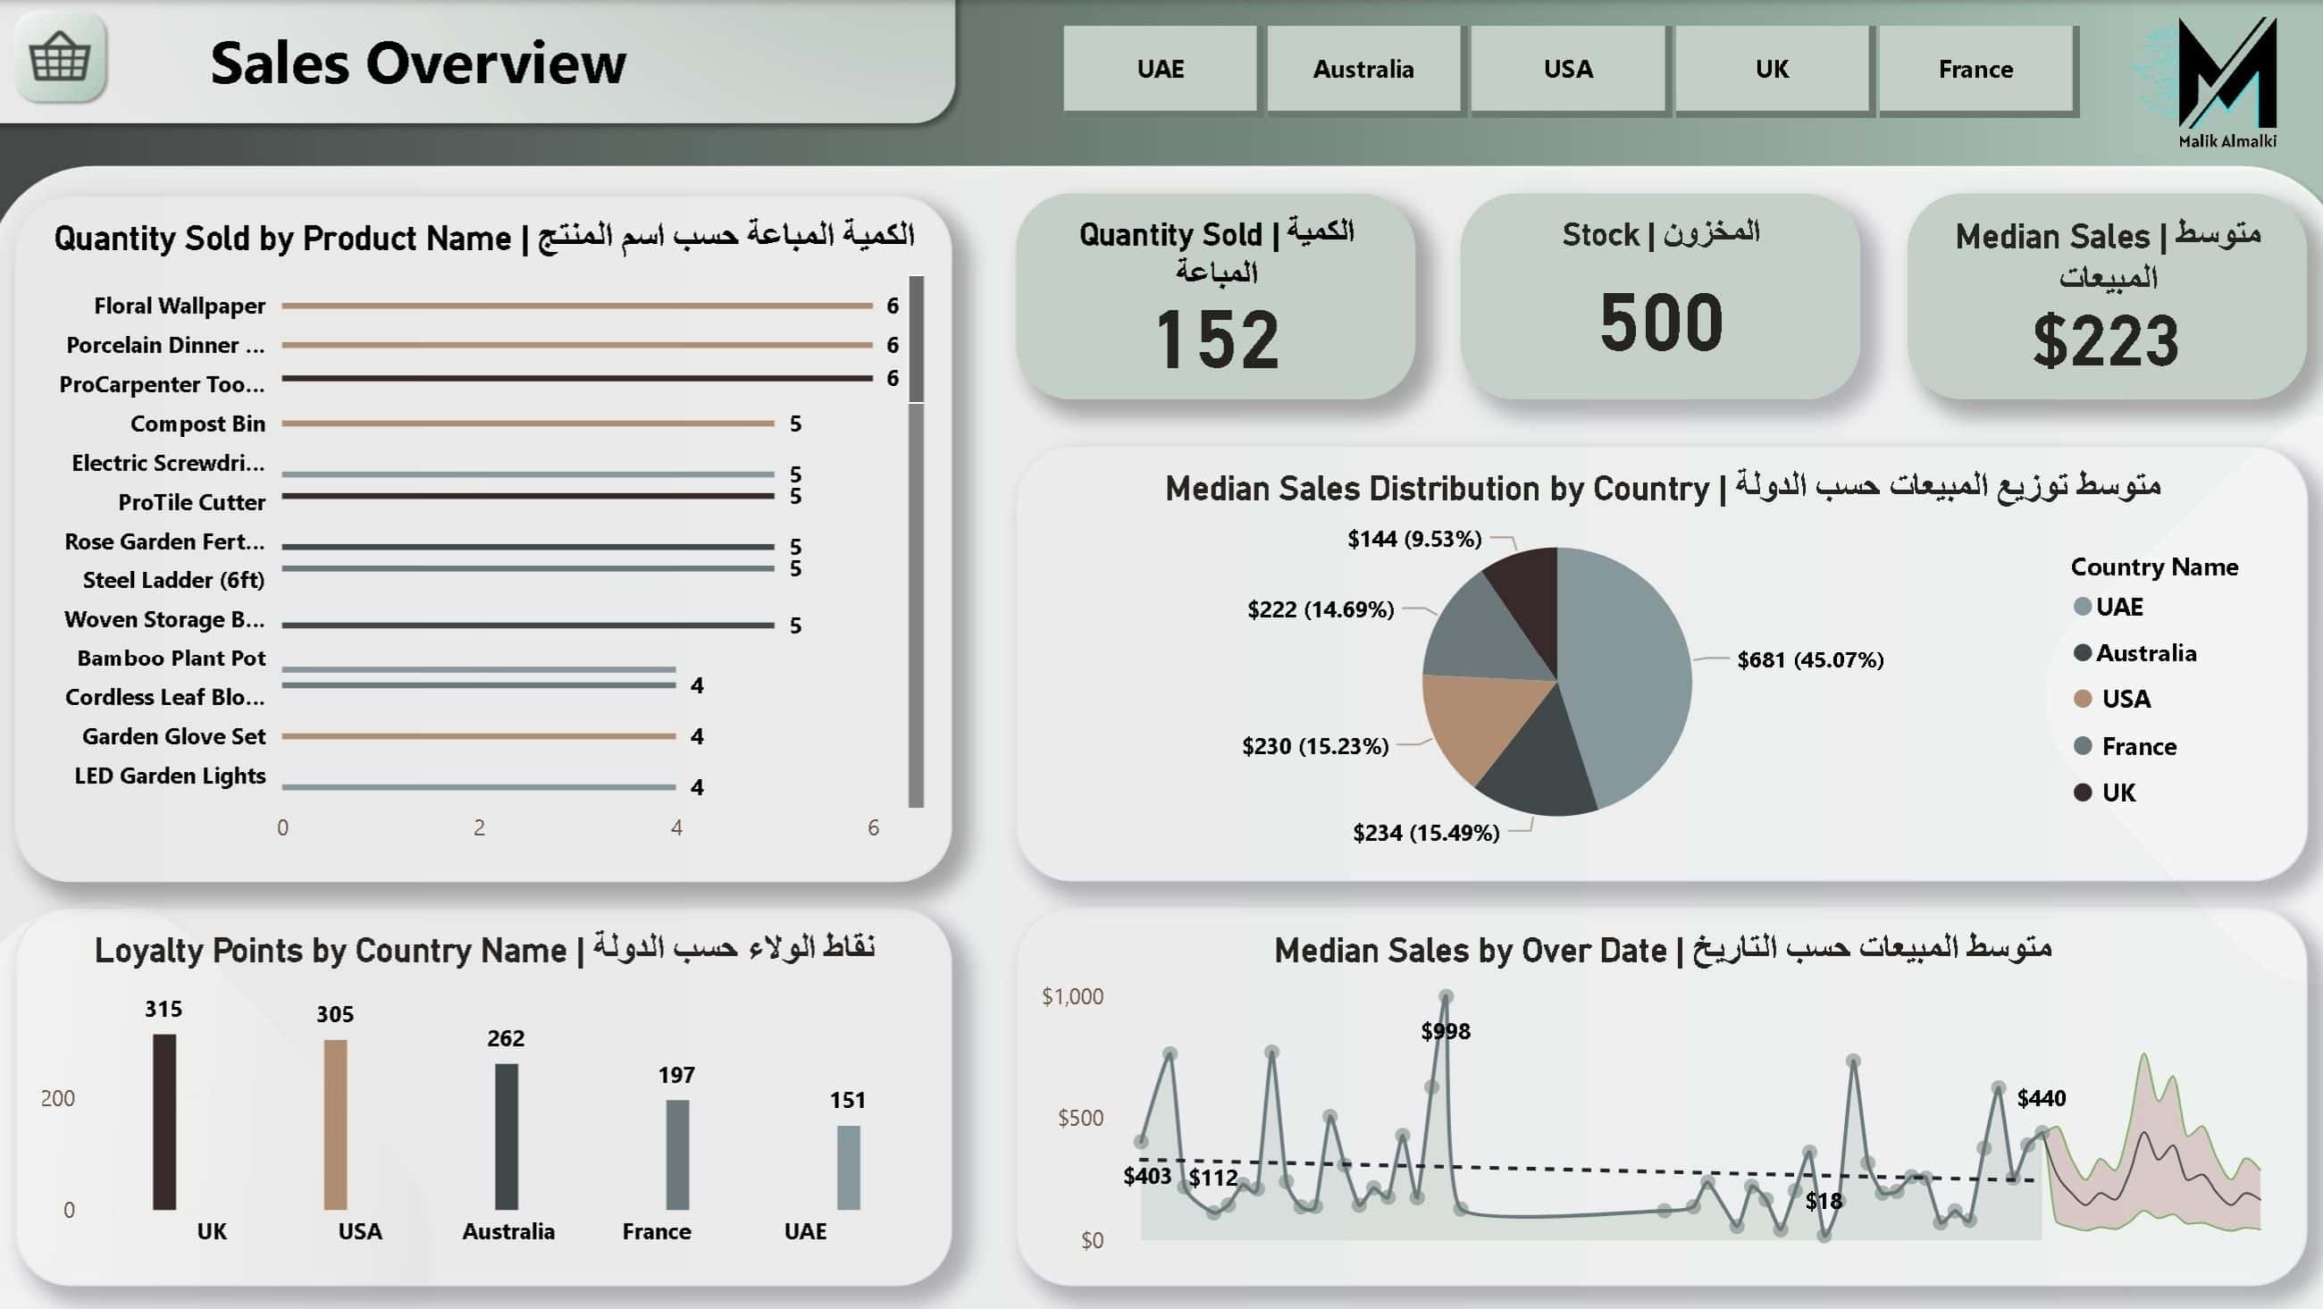2323x1309 pixels.
Task: Click the France legend color dot
Action: [2083, 745]
